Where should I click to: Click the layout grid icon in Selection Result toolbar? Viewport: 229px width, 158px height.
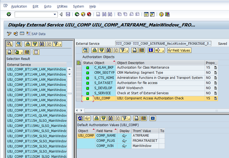(27, 52)
